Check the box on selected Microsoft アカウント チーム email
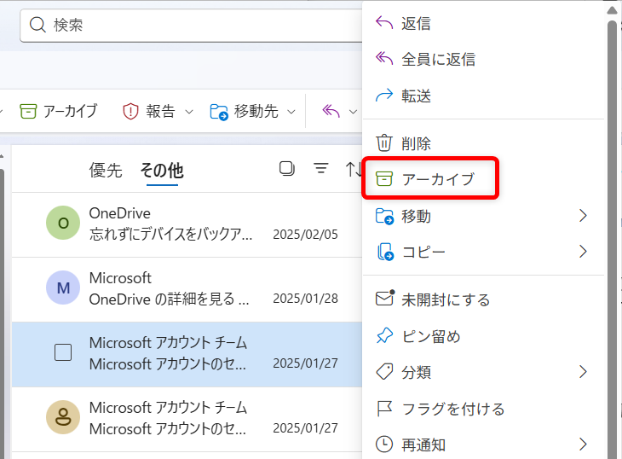622x459 pixels. pyautogui.click(x=63, y=352)
